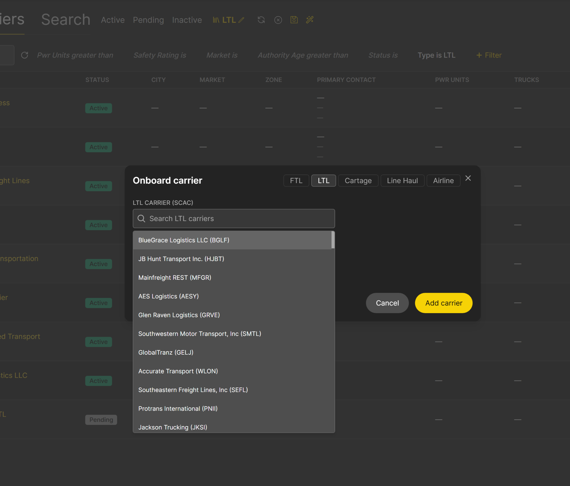This screenshot has width=570, height=486.
Task: Select the Line Haul carrier type
Action: coord(402,181)
